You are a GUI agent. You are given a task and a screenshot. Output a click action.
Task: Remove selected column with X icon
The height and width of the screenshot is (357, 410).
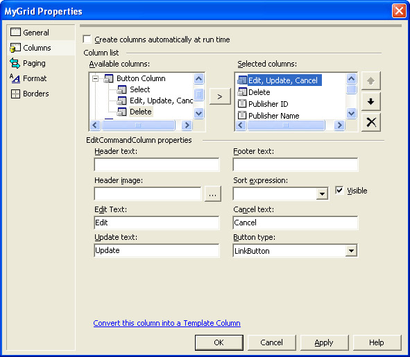coord(370,122)
